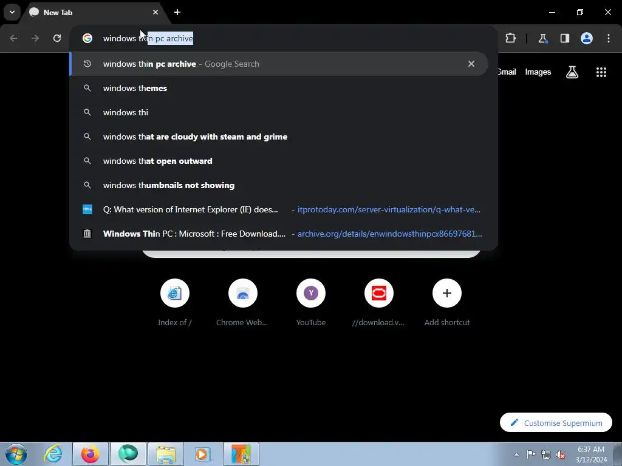The width and height of the screenshot is (622, 466).
Task: Open the //download.v... shortcut
Action: pyautogui.click(x=379, y=303)
